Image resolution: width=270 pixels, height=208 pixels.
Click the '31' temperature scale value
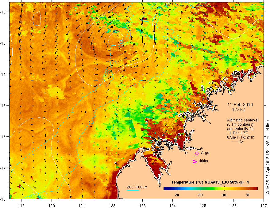(x=247, y=195)
